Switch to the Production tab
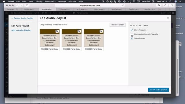The height and width of the screenshot is (104, 185). [29, 9]
